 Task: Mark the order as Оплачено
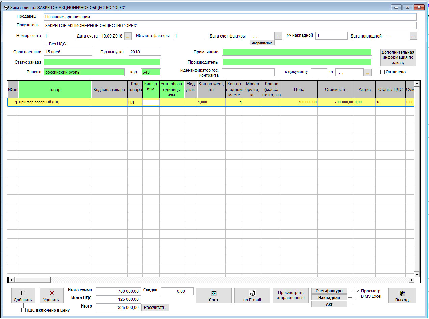(x=383, y=72)
